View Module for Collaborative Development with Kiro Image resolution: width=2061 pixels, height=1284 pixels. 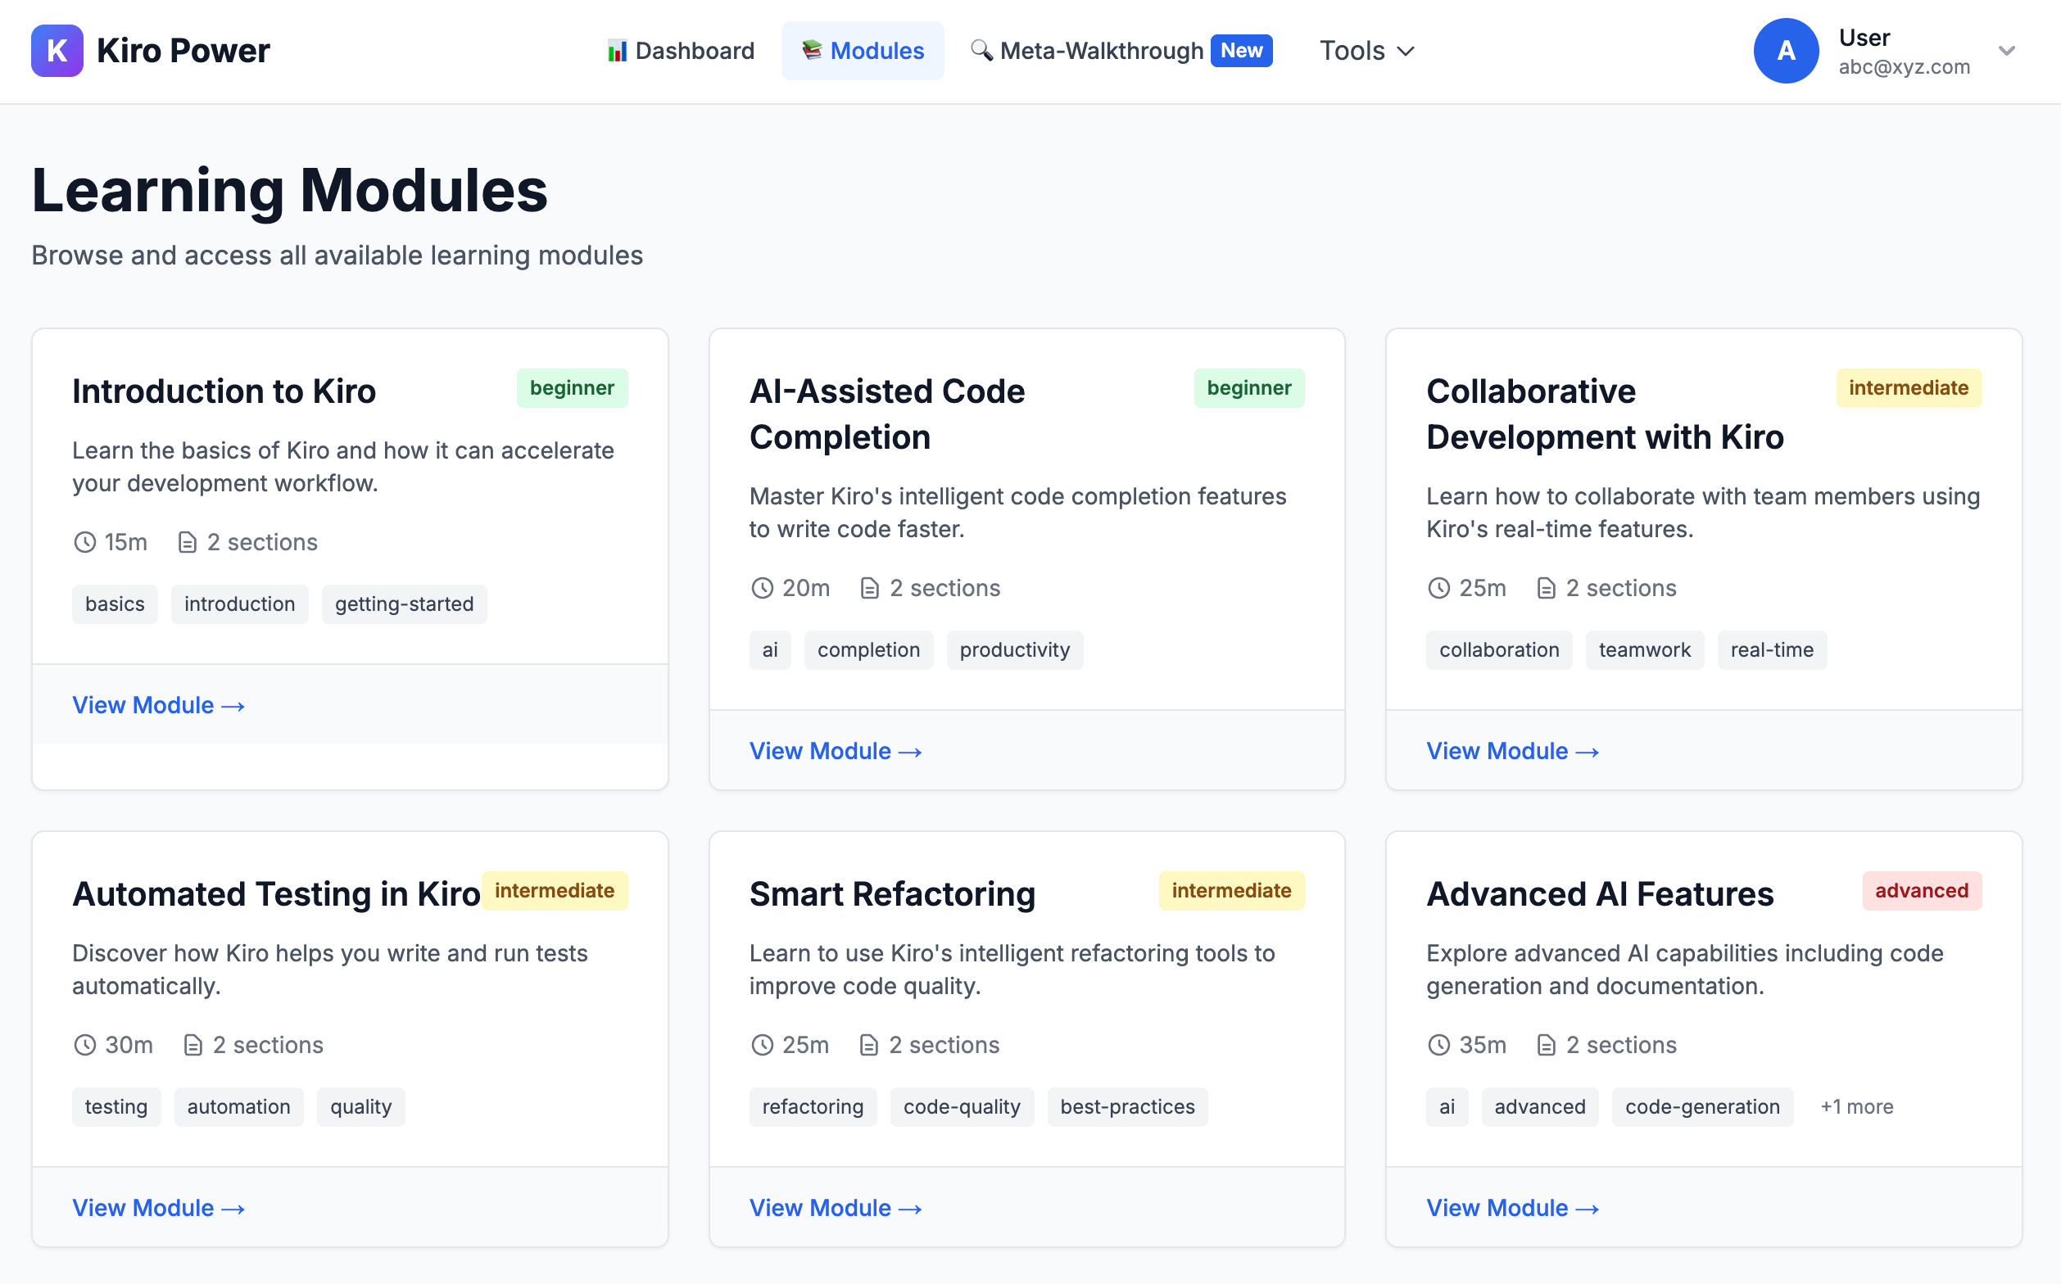pyautogui.click(x=1513, y=751)
